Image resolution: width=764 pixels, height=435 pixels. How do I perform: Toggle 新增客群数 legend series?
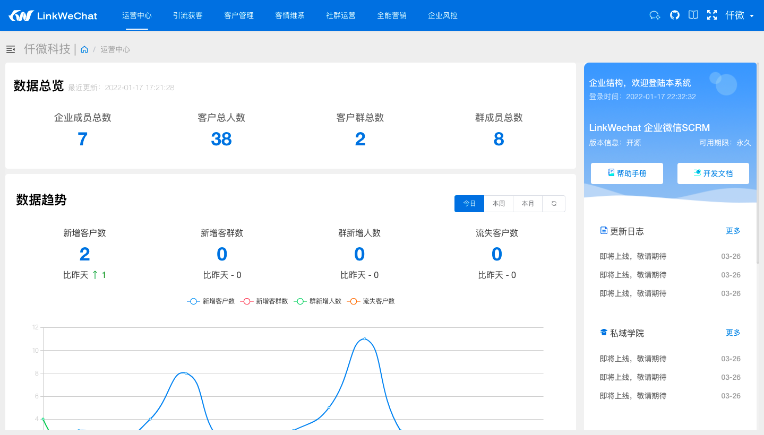264,301
